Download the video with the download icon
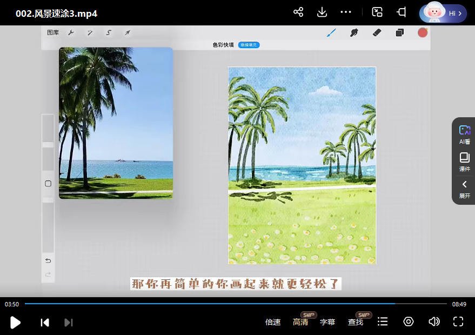Image resolution: width=475 pixels, height=335 pixels. click(x=322, y=12)
